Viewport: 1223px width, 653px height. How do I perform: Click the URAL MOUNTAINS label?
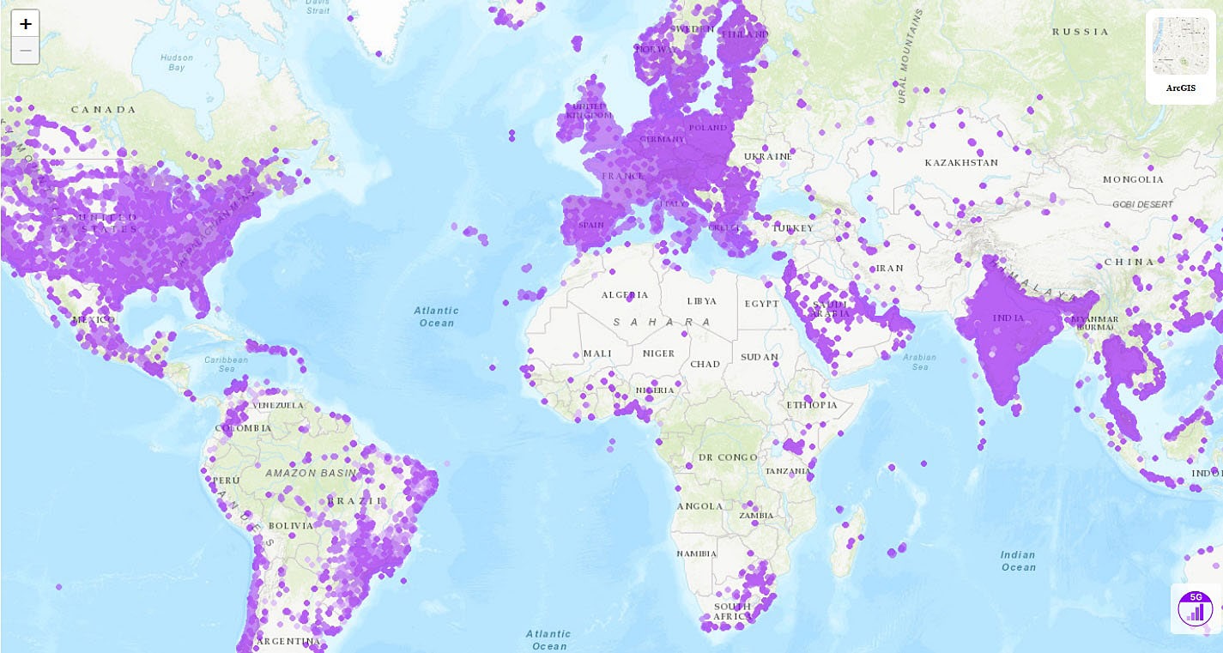click(909, 57)
